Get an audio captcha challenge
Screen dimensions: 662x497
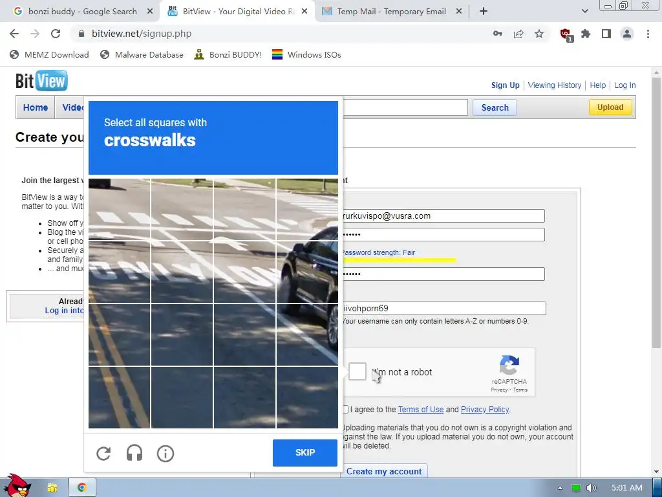(134, 454)
